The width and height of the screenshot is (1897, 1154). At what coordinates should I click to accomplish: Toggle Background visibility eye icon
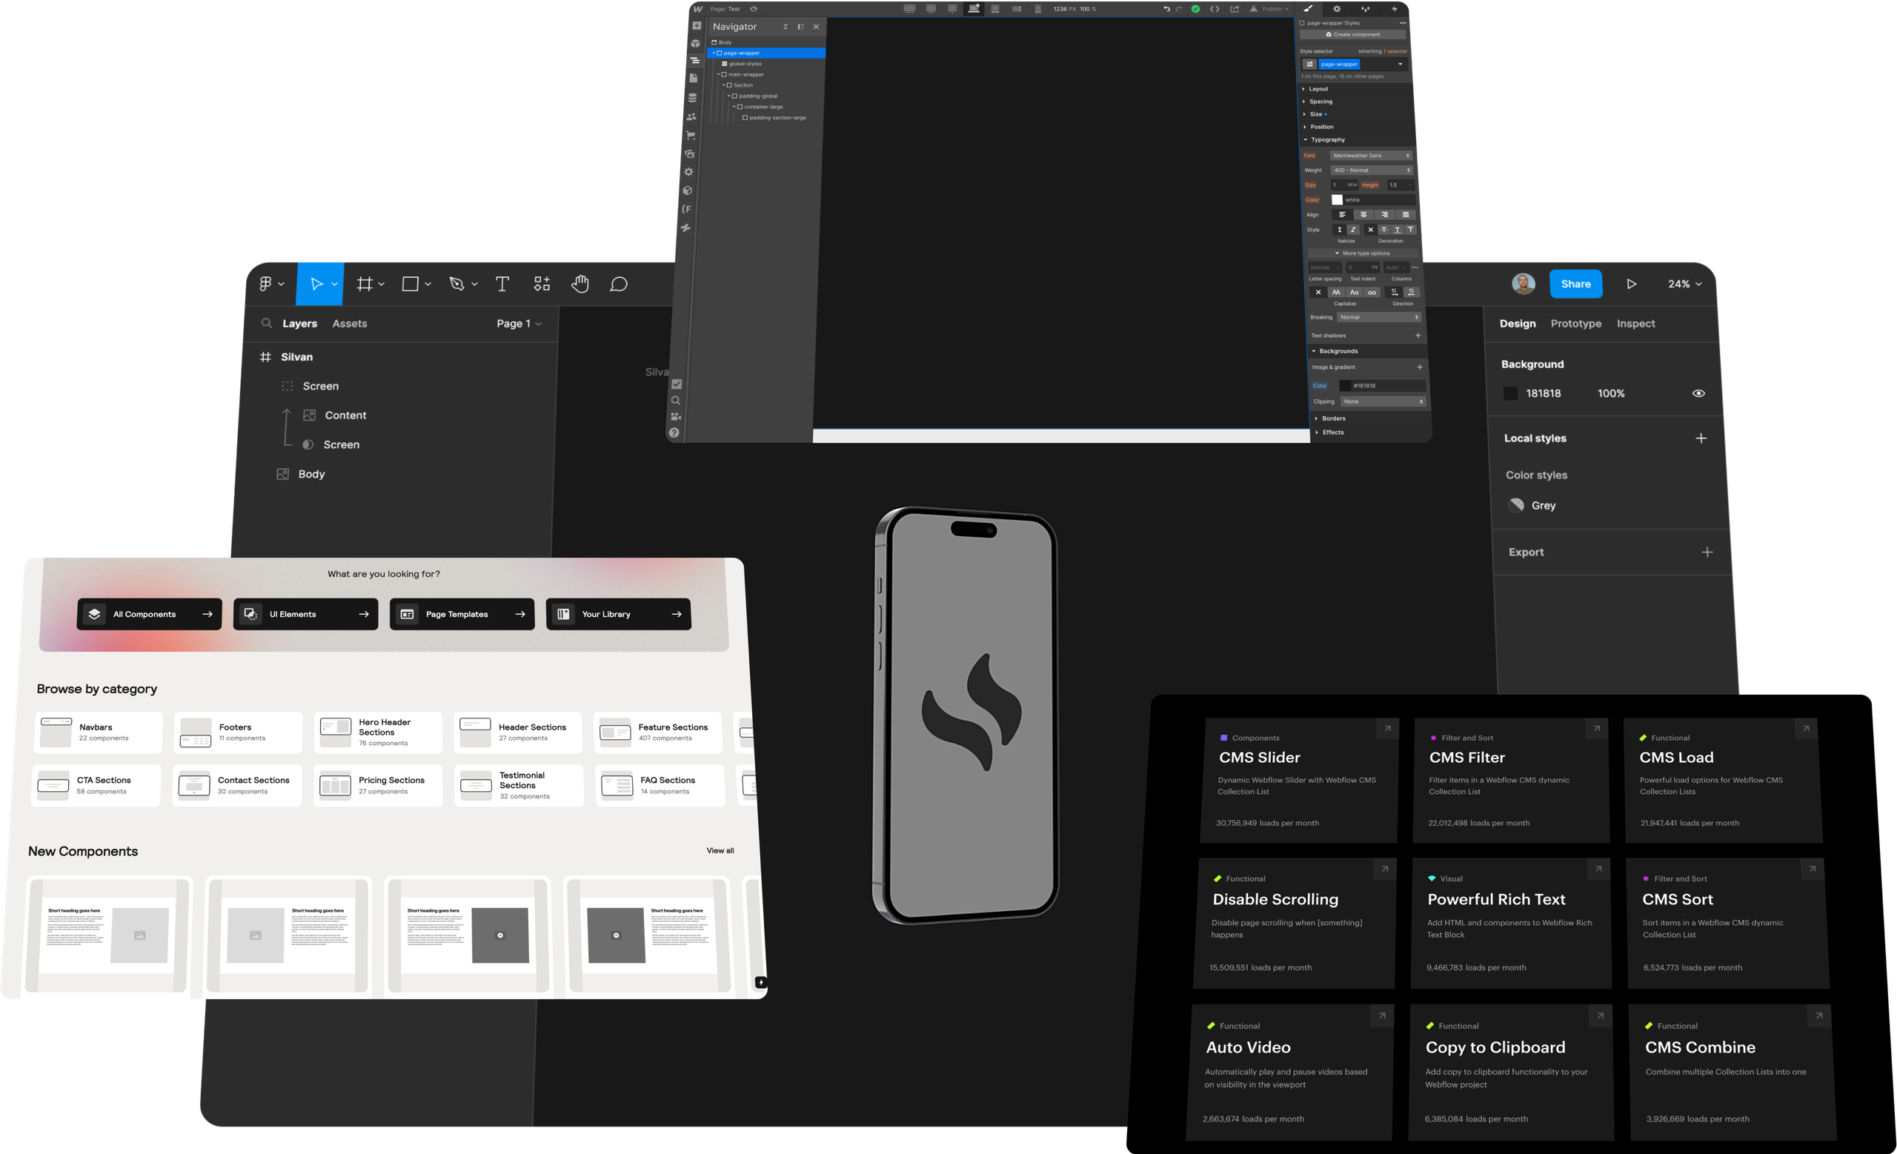(1698, 393)
